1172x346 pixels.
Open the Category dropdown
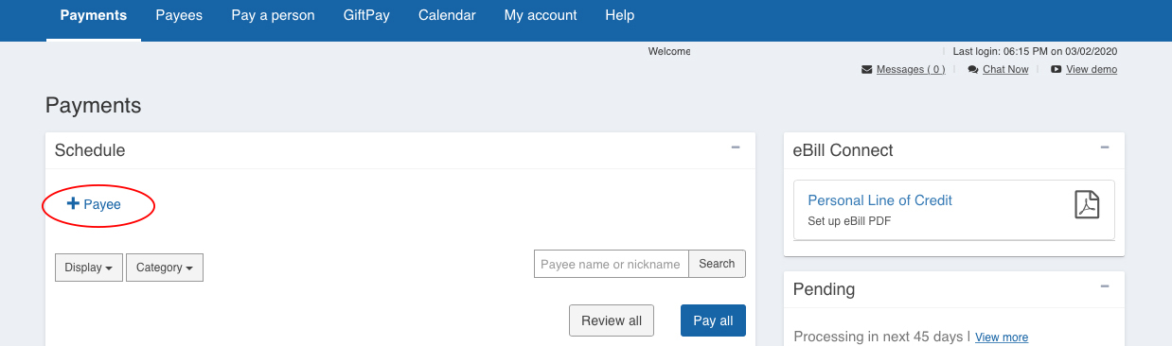click(165, 268)
